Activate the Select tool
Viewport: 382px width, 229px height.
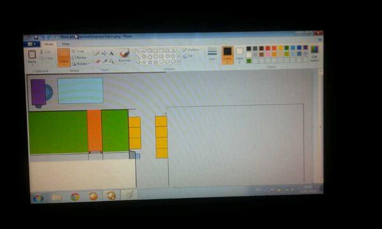[64, 57]
